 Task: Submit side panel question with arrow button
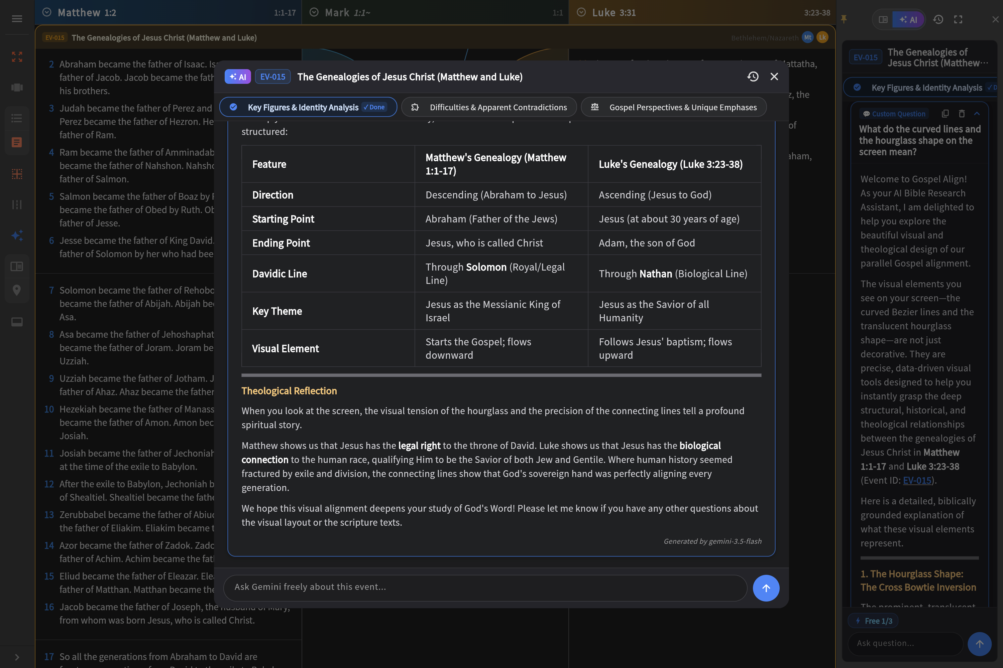[x=980, y=644]
